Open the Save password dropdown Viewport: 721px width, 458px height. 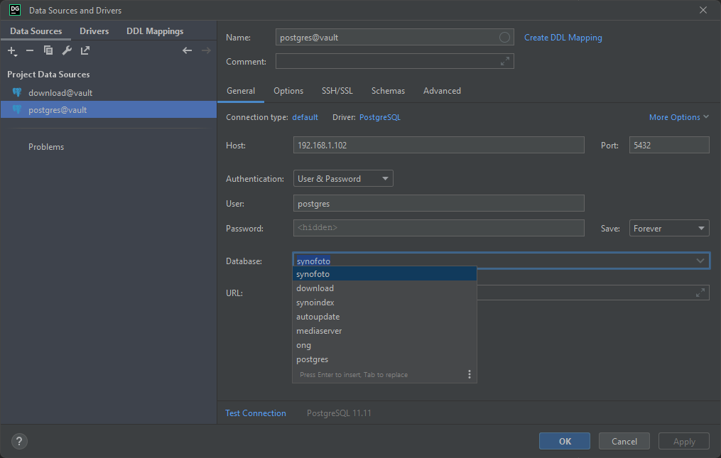pos(669,228)
